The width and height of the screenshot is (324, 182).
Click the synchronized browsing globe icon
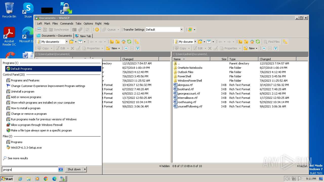tap(190, 30)
